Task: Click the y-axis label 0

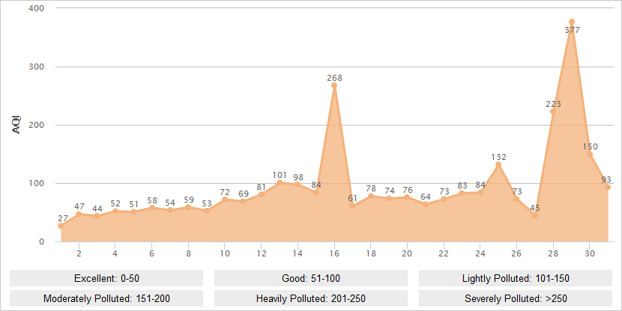Action: click(41, 241)
